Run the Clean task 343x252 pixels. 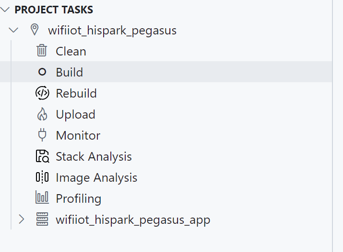click(x=71, y=52)
